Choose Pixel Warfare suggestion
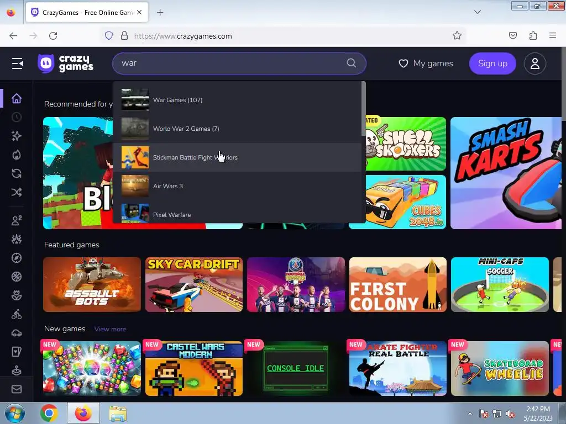The width and height of the screenshot is (566, 424). coord(237,213)
